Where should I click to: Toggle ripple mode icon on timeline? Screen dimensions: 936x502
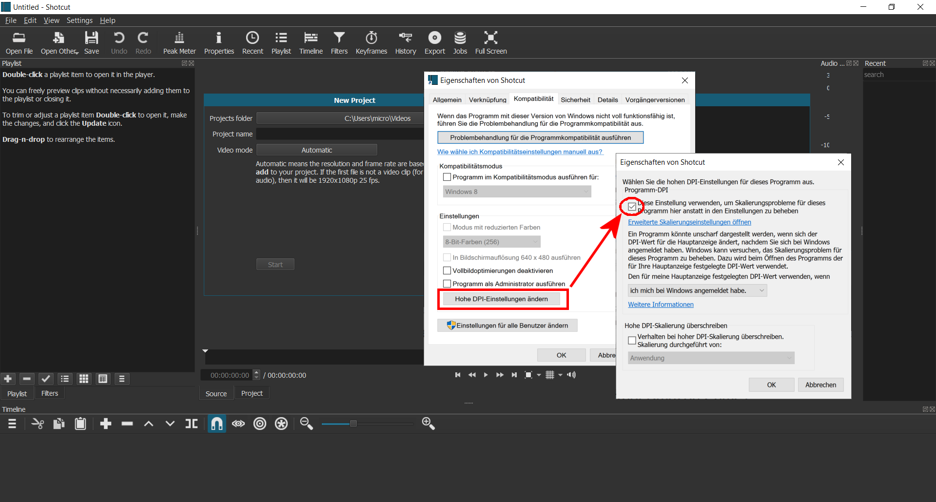click(x=260, y=424)
